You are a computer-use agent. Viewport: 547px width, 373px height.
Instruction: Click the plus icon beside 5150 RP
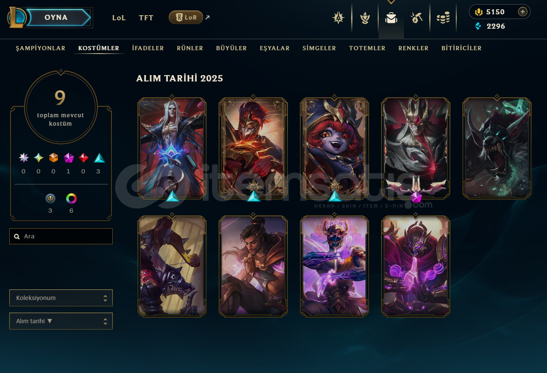point(523,12)
